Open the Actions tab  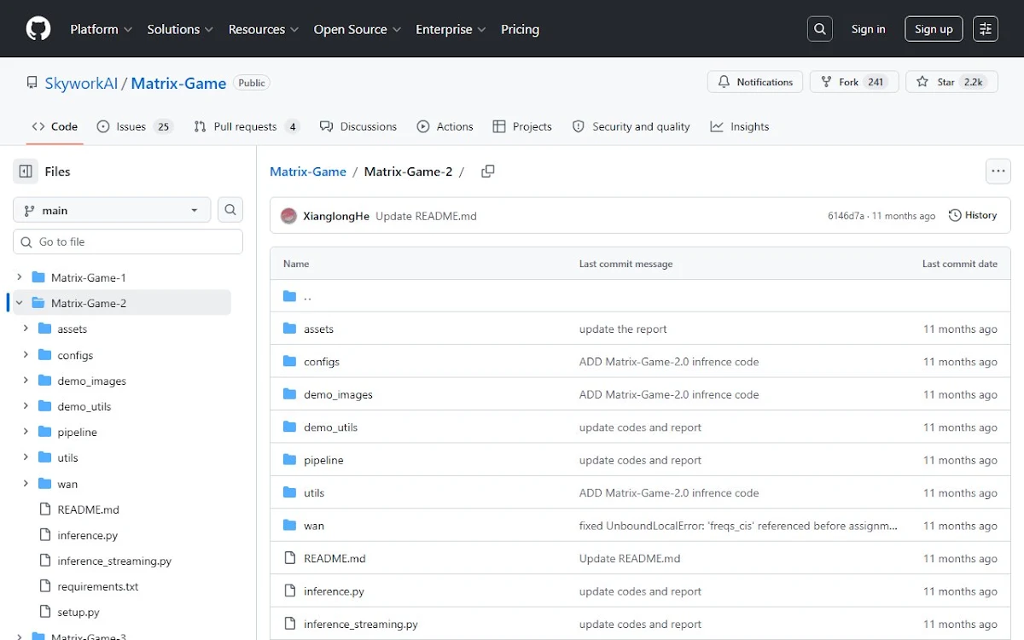point(445,126)
